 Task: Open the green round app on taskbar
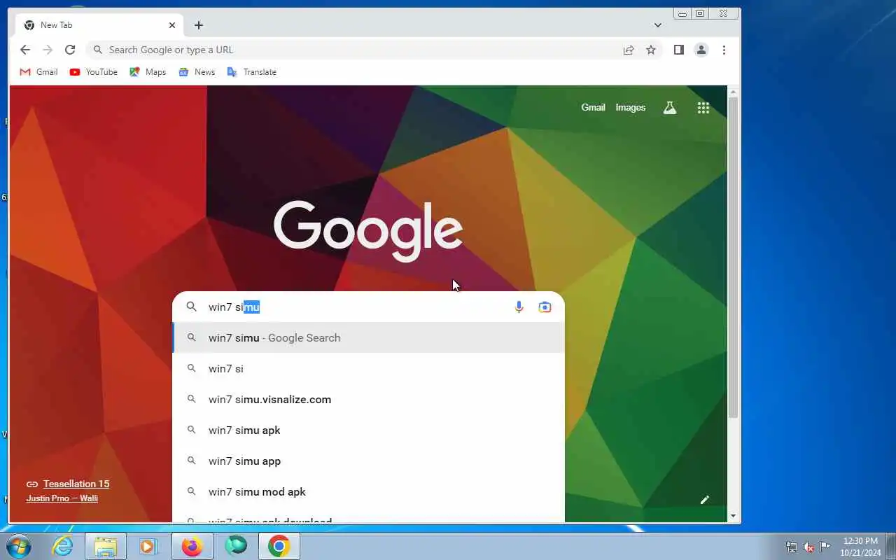[x=236, y=545]
